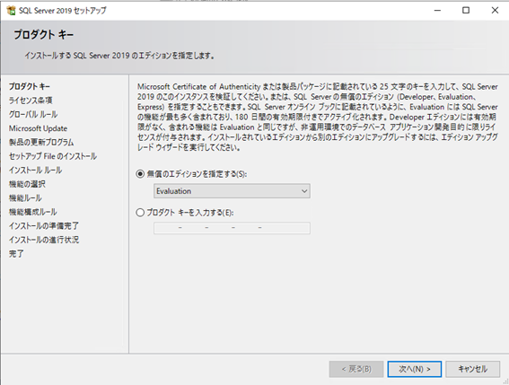
Task: Click the キャンセル cancel button
Action: click(472, 369)
